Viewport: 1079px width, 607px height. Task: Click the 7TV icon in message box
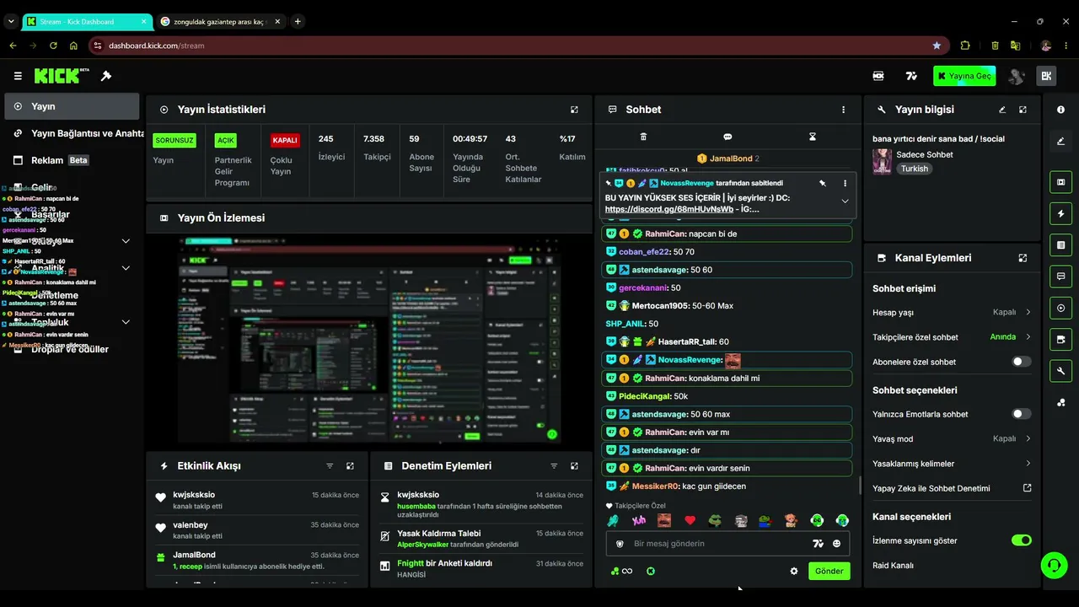[818, 544]
